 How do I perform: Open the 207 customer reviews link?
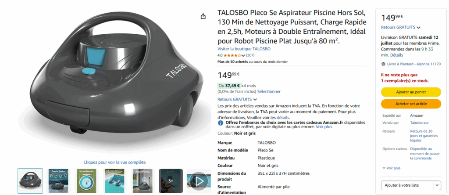tap(250, 55)
